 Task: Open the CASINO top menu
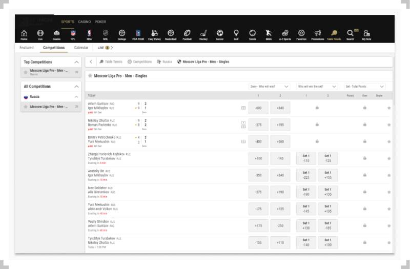pyautogui.click(x=85, y=22)
